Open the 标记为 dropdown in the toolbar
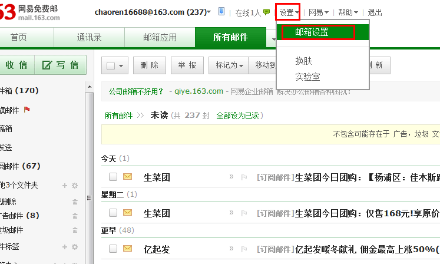Viewport: 440px width, 264px height. tap(230, 65)
